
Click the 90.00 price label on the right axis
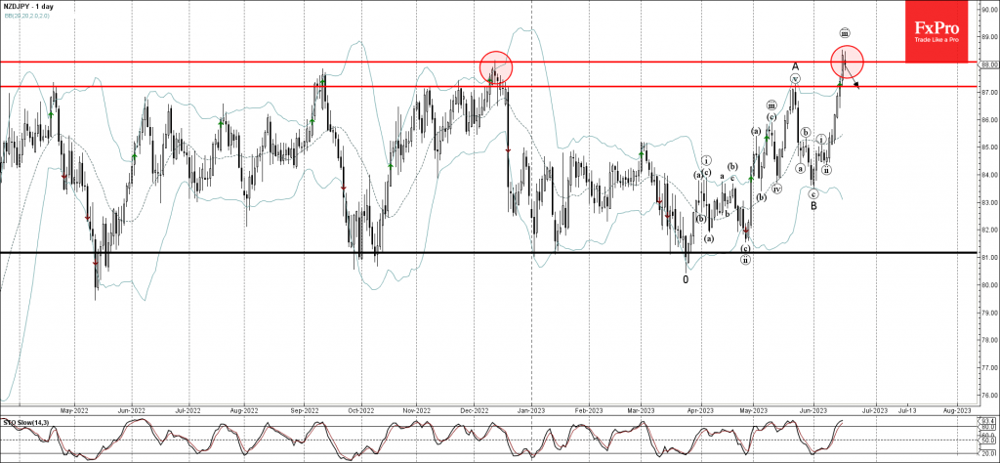[x=987, y=9]
